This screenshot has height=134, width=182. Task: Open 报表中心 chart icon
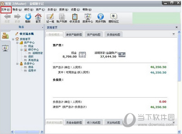pyautogui.click(x=88, y=16)
